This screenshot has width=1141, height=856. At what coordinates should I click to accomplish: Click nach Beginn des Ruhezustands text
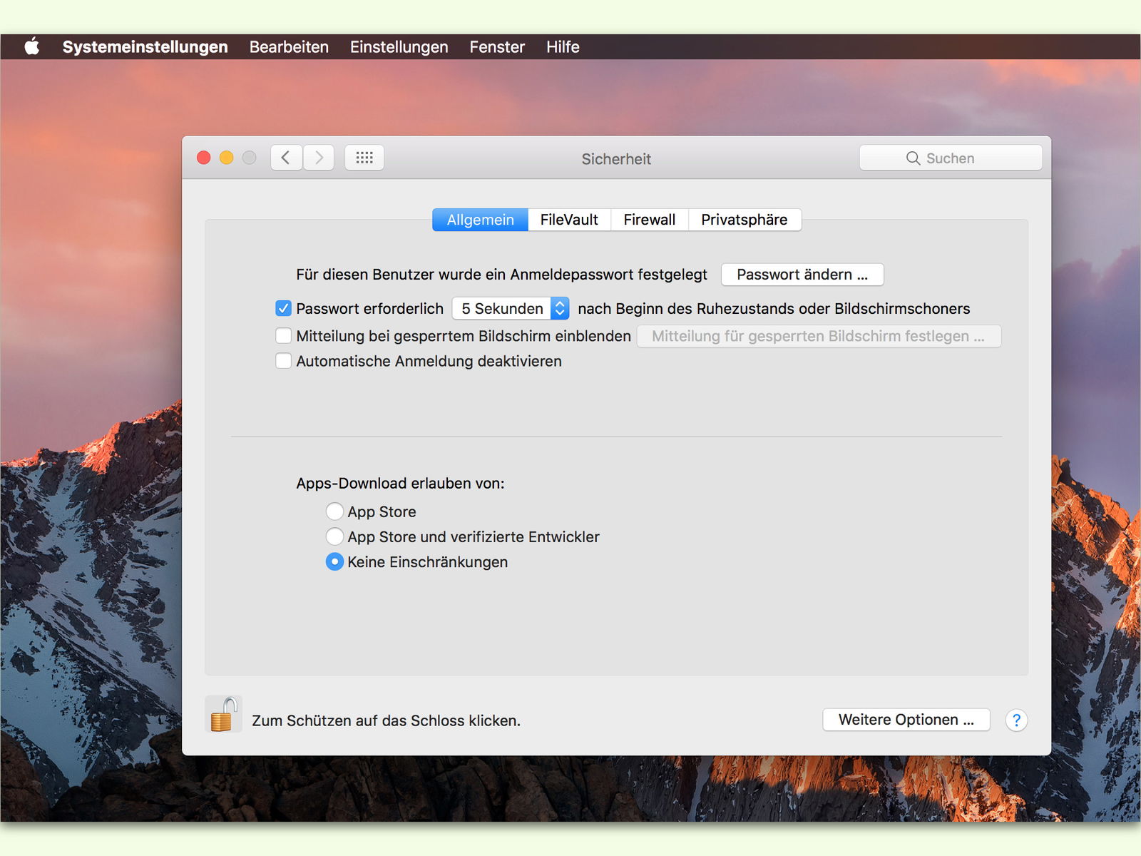click(x=774, y=308)
